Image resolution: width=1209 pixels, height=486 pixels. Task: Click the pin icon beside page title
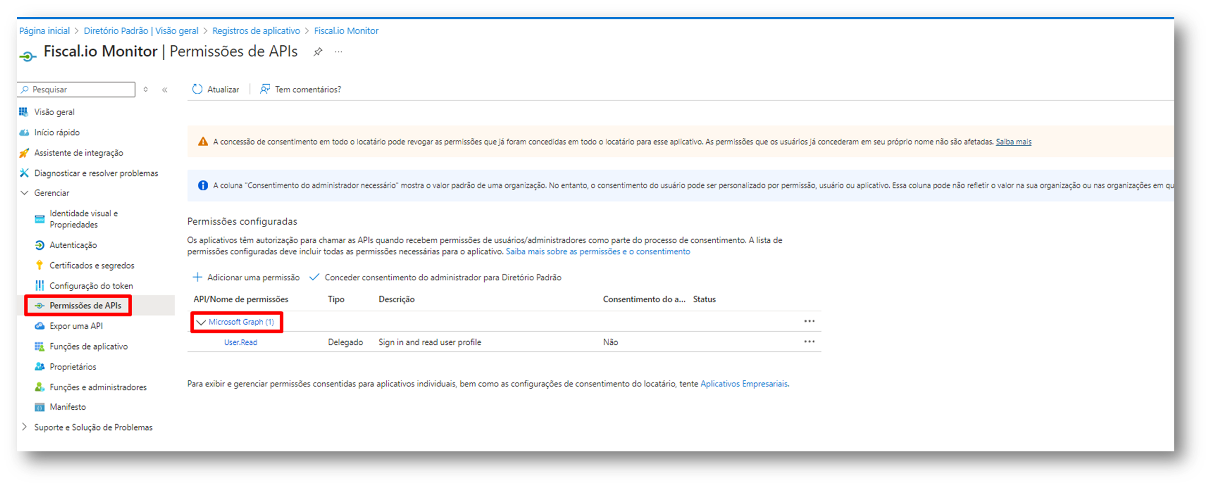[318, 52]
